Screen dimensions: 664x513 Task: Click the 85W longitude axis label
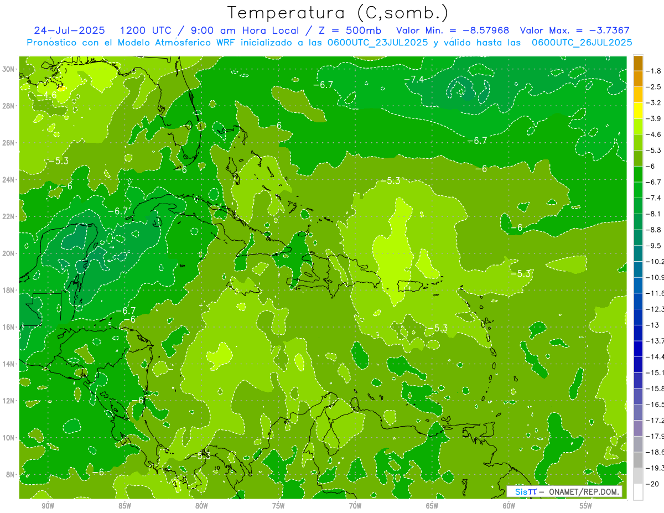point(124,506)
